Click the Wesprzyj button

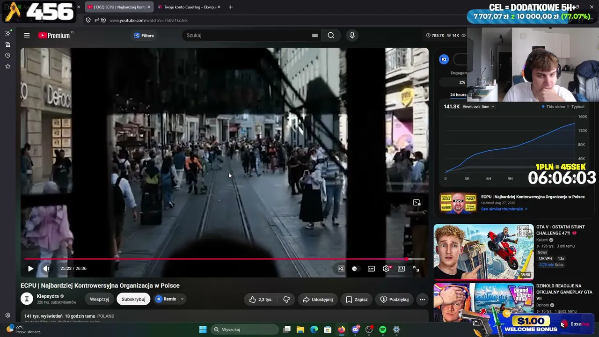pyautogui.click(x=99, y=299)
